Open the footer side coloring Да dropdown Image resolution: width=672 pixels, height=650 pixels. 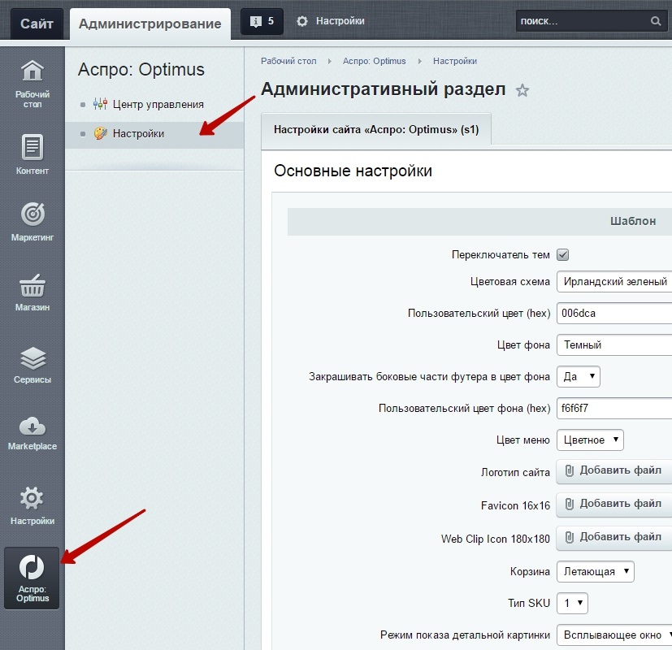578,377
